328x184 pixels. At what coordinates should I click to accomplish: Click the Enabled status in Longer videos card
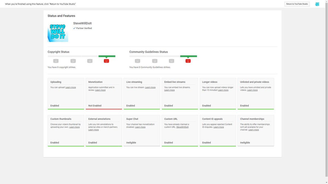pyautogui.click(x=207, y=106)
